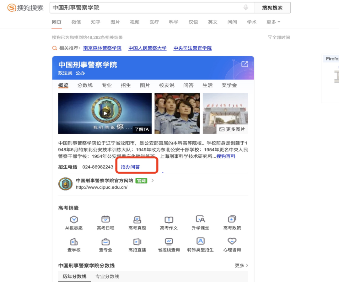Open the 南京森林警察学院 recommendation link
This screenshot has height=282, width=339.
pos(102,48)
